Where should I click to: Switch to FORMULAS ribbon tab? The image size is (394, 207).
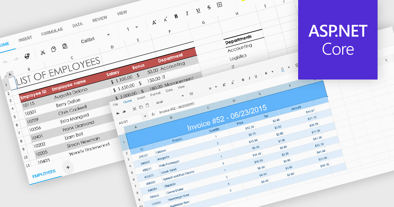point(52,32)
